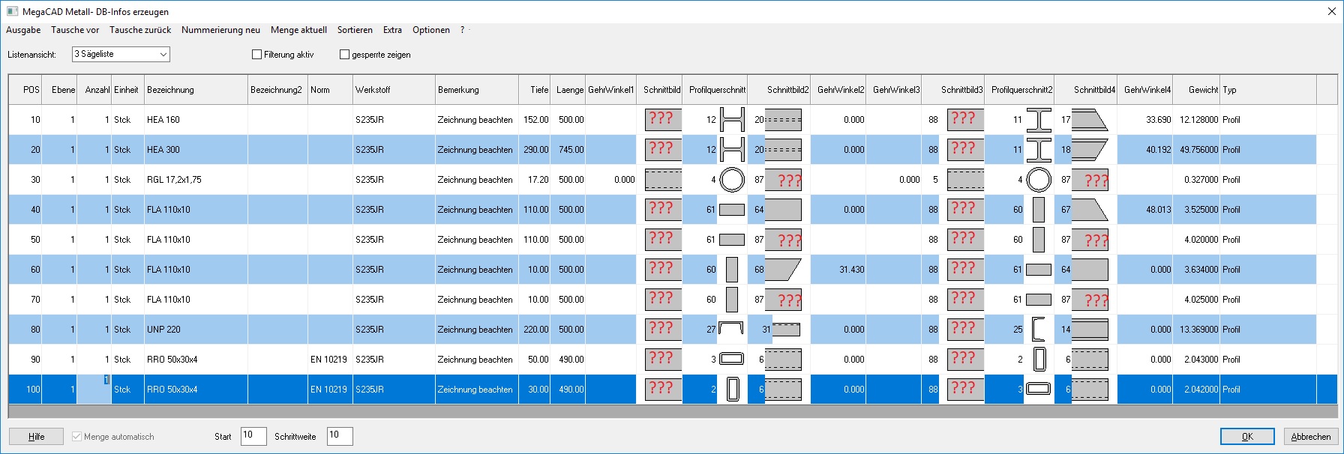Click the horizontal scrollbar below the table
Viewport: 1344px width, 454px height.
(x=672, y=411)
